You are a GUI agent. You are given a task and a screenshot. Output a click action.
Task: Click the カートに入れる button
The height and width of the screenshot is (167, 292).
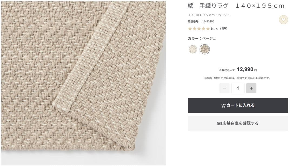click(238, 105)
